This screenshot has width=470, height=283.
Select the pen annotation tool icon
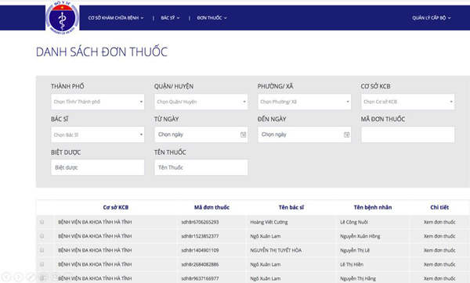(31, 277)
